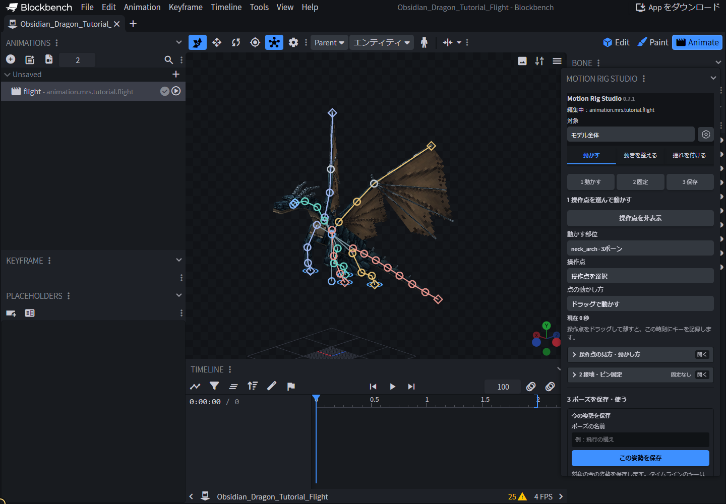This screenshot has height=504, width=726.
Task: Toggle the second timeline link icon
Action: click(550, 387)
